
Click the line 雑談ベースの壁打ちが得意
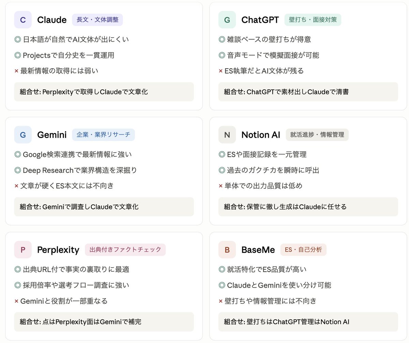pyautogui.click(x=265, y=40)
